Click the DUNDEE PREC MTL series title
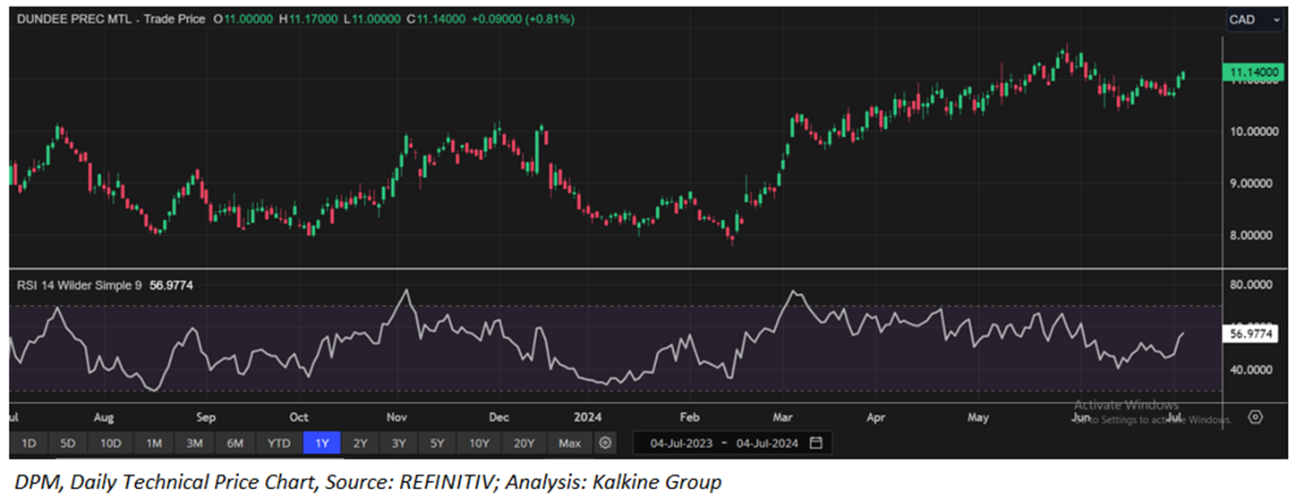1296x498 pixels. pyautogui.click(x=75, y=19)
